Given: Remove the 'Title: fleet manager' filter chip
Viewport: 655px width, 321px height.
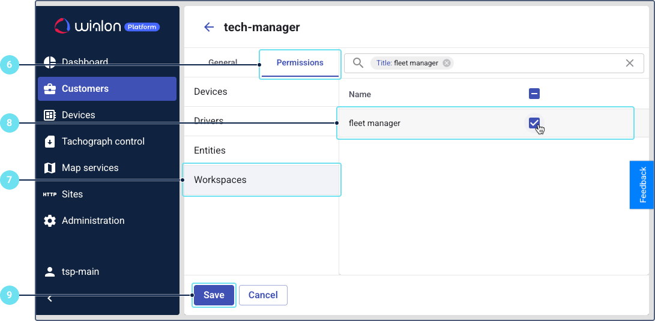Looking at the screenshot, I should [x=446, y=63].
